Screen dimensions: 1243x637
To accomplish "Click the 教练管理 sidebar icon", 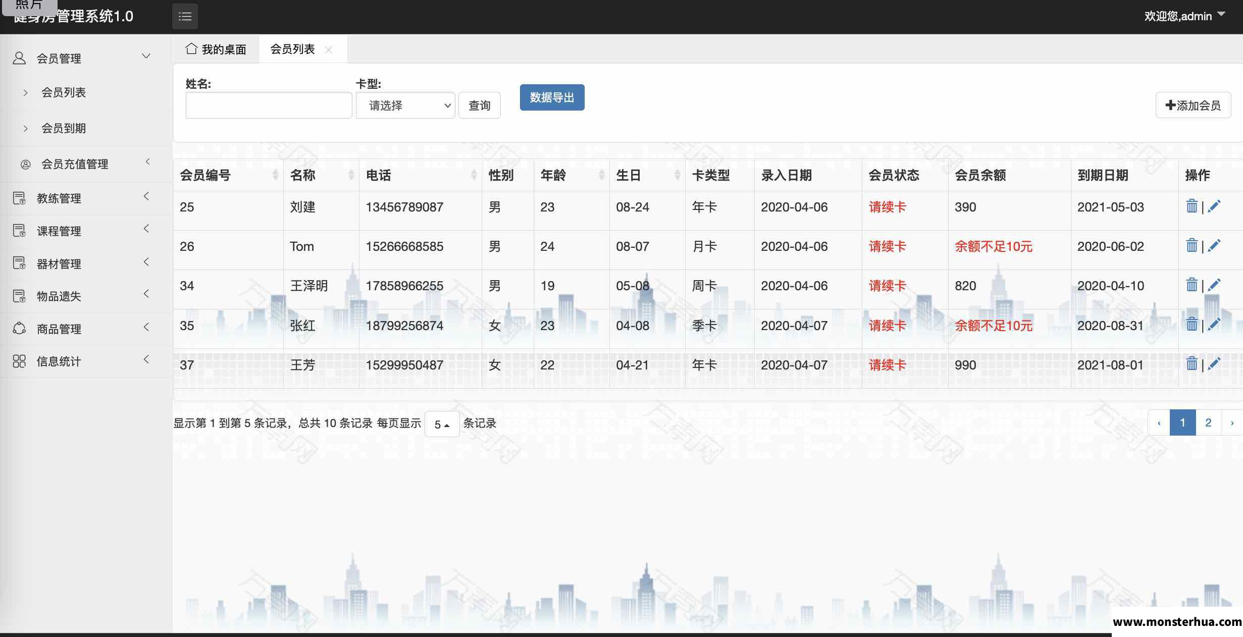I will coord(19,198).
